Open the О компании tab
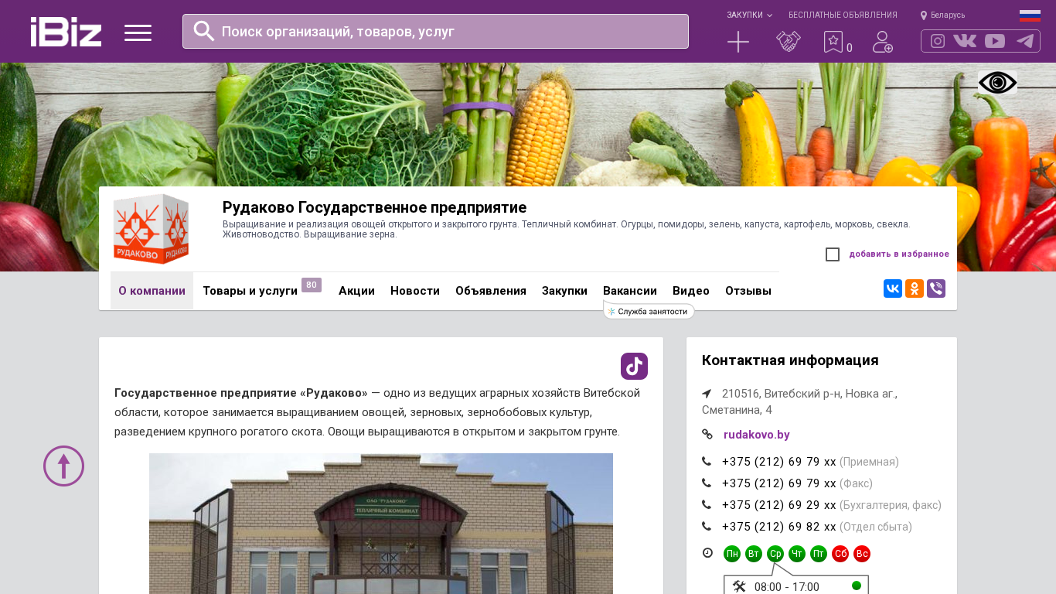This screenshot has height=594, width=1056. (152, 291)
